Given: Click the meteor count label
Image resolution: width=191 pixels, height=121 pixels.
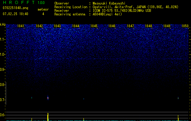Looking at the screenshot, I should 43,9.
